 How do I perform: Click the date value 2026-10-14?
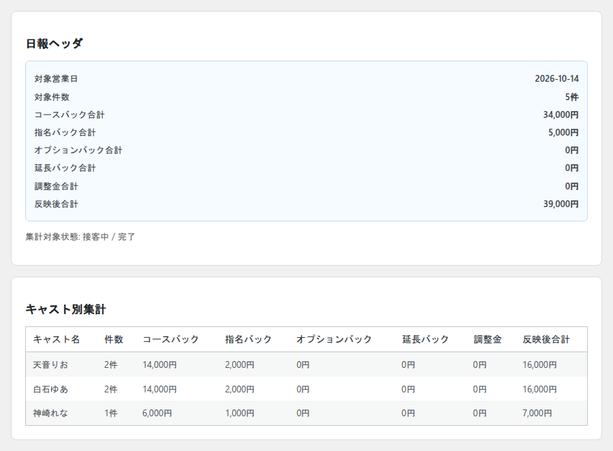click(x=556, y=78)
